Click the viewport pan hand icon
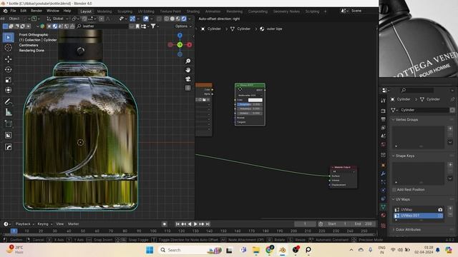Viewport: 458px width, 257px height. [x=187, y=70]
